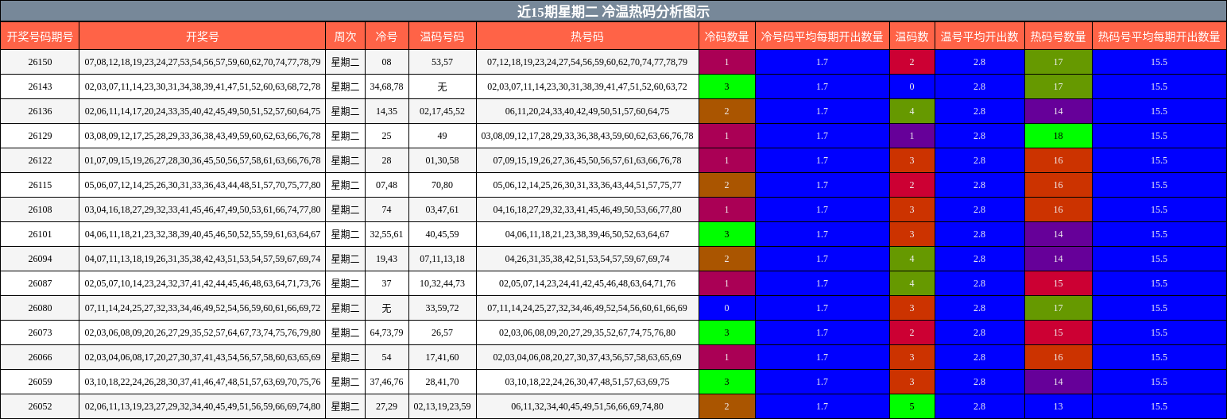The image size is (1227, 419).
Task: Click the blue warm count '0' in row 26143
Action: click(912, 86)
